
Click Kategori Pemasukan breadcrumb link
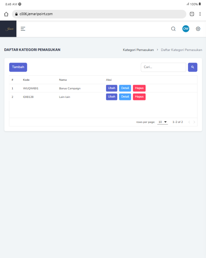tap(138, 50)
